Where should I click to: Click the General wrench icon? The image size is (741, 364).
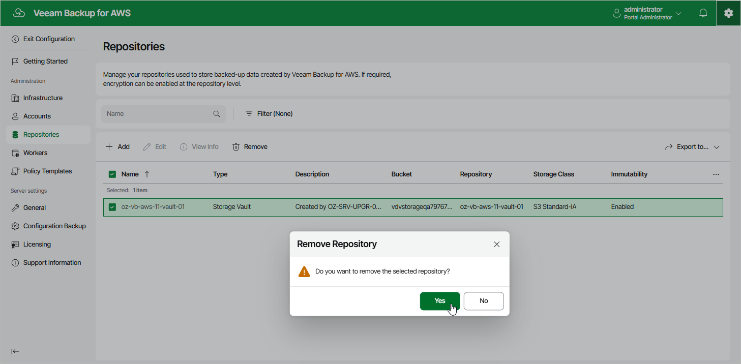click(15, 208)
